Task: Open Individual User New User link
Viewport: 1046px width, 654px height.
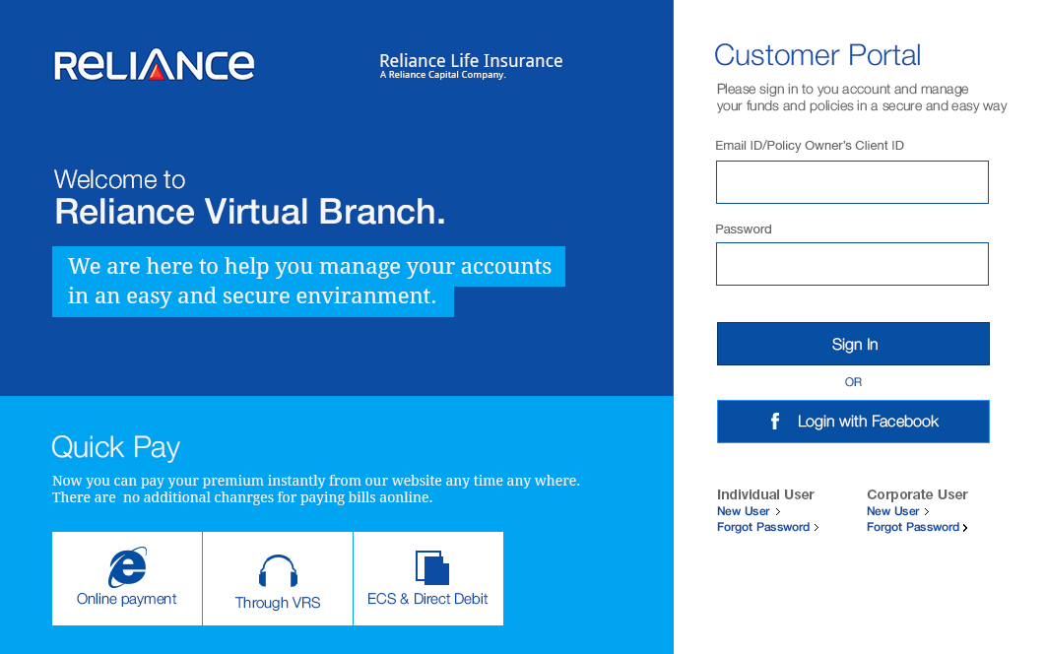Action: 744,511
